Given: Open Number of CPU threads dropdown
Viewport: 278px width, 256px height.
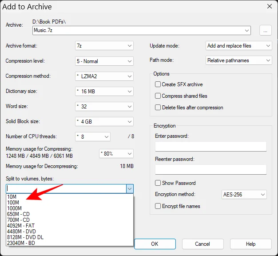Looking at the screenshot, I should 93,136.
